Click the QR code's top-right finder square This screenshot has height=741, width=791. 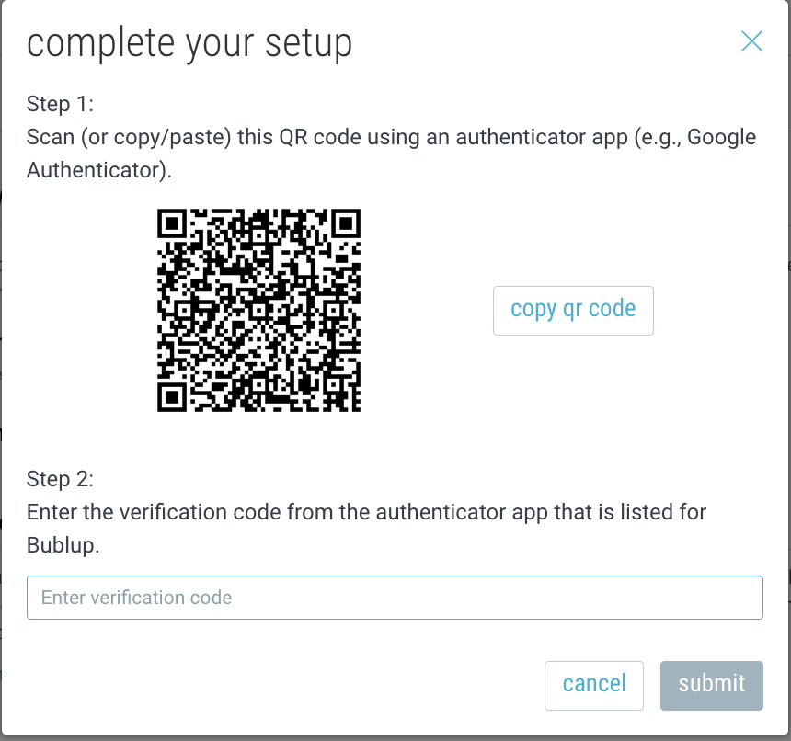click(346, 223)
